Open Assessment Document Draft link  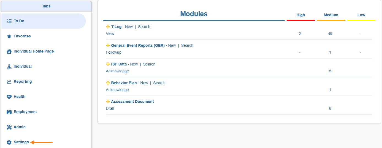110,108
